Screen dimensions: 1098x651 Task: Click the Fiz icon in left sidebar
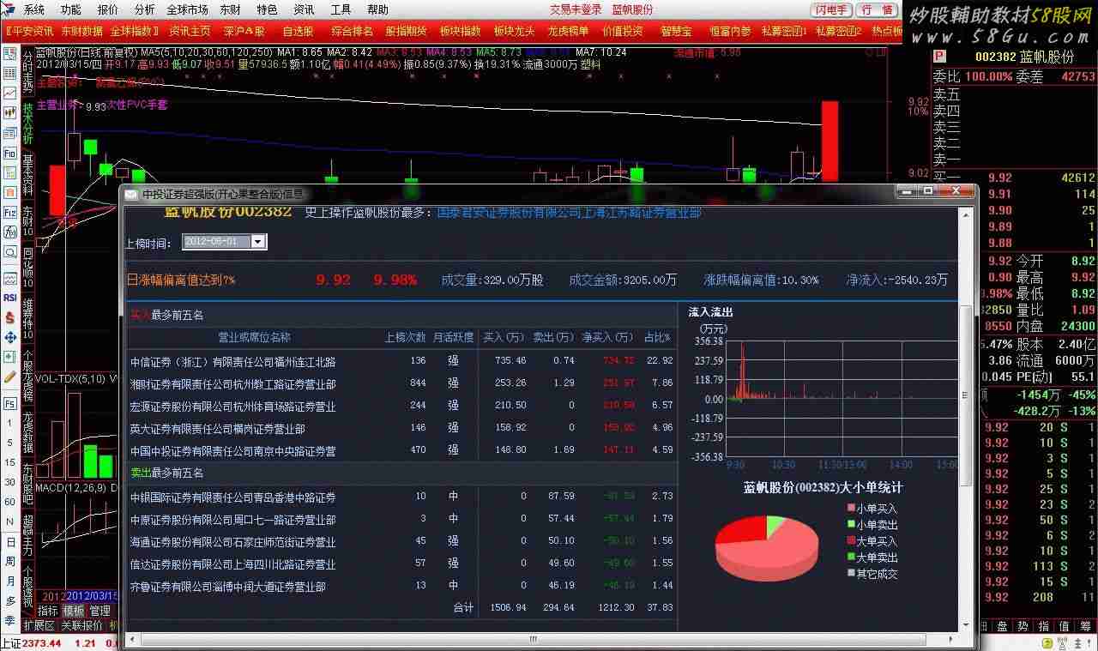coord(10,212)
